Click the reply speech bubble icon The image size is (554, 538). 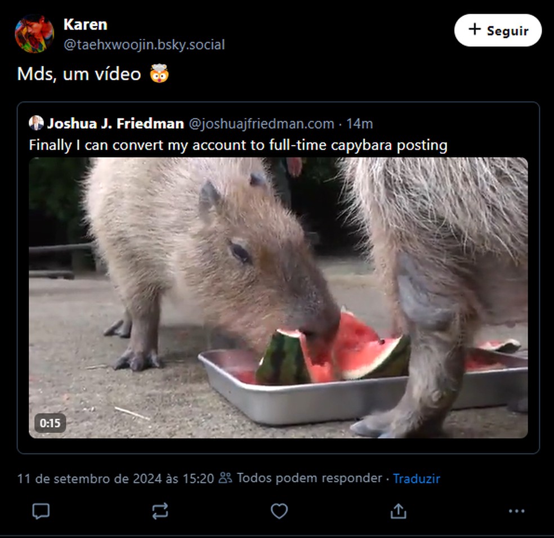[x=41, y=511]
